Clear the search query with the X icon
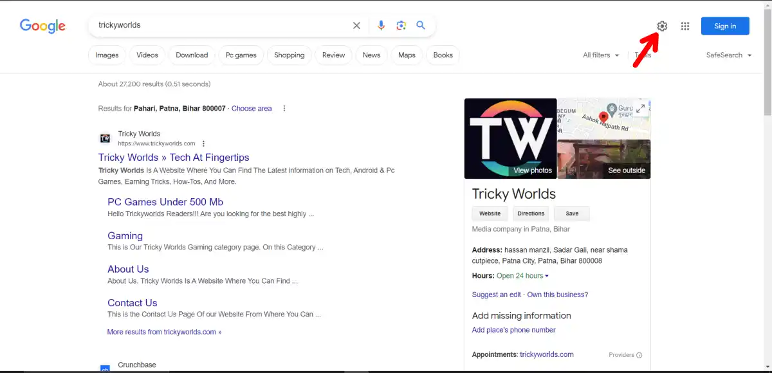 point(356,25)
